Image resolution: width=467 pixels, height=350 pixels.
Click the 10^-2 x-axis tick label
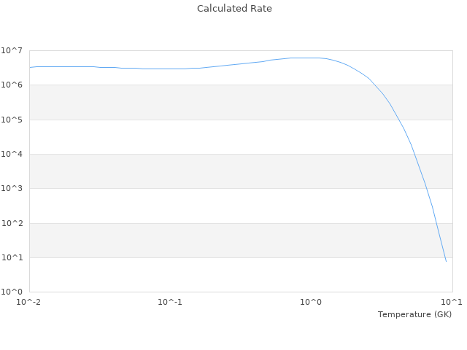point(29,302)
